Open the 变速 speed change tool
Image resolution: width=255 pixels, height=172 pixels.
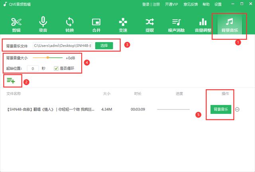pos(123,25)
